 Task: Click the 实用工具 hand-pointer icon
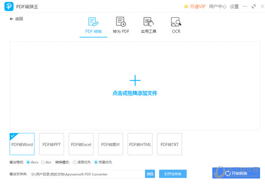148,22
